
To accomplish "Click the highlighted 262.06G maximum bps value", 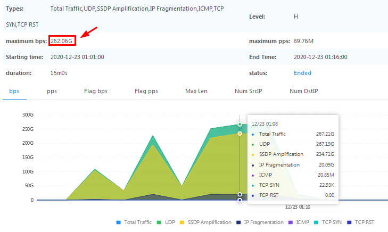I will coord(62,41).
